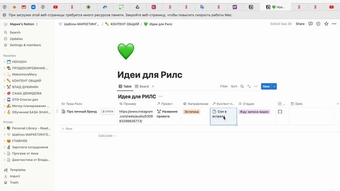The image size is (340, 191).
Task: Expand the НОУШЕН sidebar page
Action: [x=4, y=62]
